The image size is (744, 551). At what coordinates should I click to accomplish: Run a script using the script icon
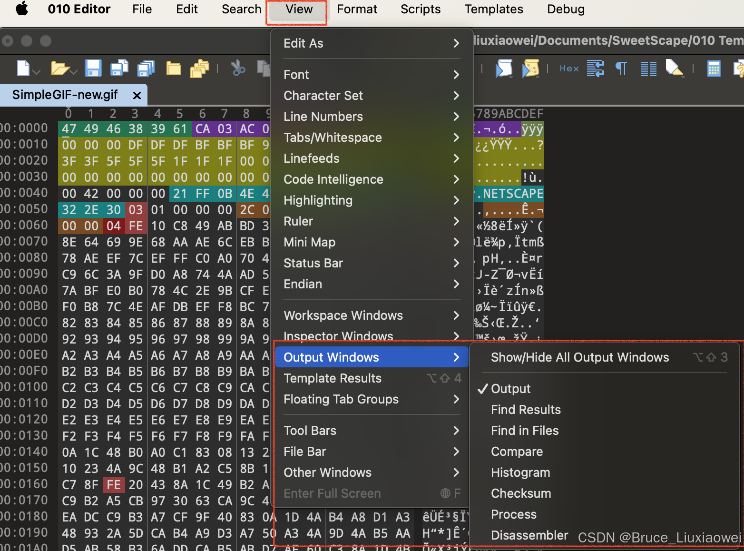[x=504, y=69]
